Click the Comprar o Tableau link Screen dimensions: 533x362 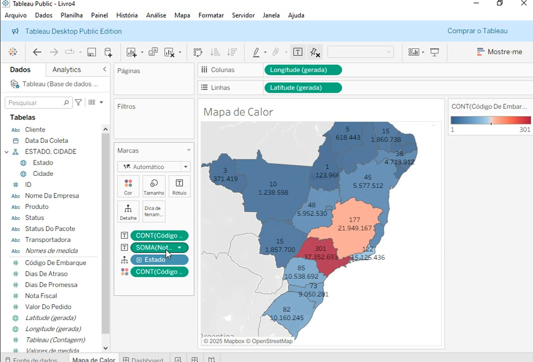(477, 31)
